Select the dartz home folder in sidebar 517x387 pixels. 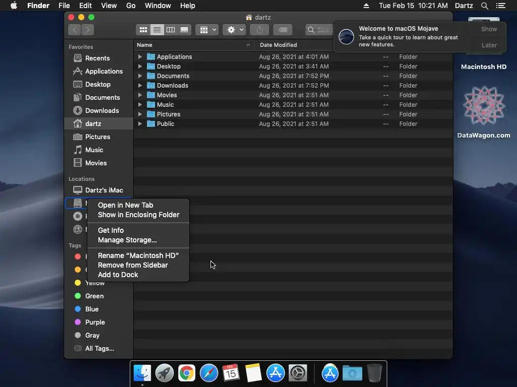[98, 124]
